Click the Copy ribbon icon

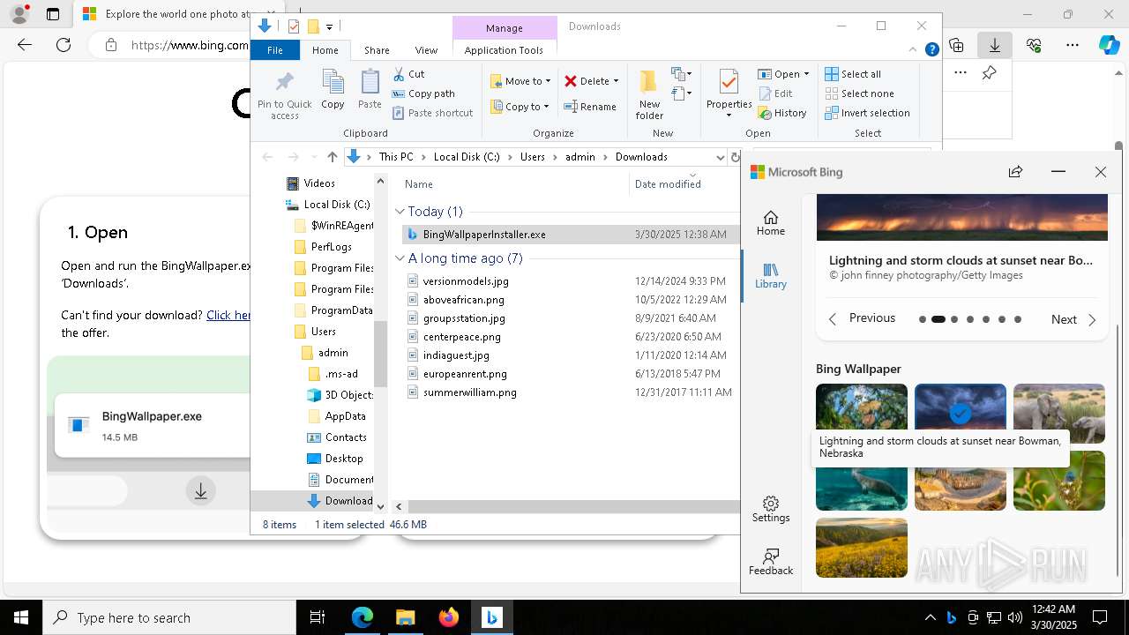(x=333, y=90)
